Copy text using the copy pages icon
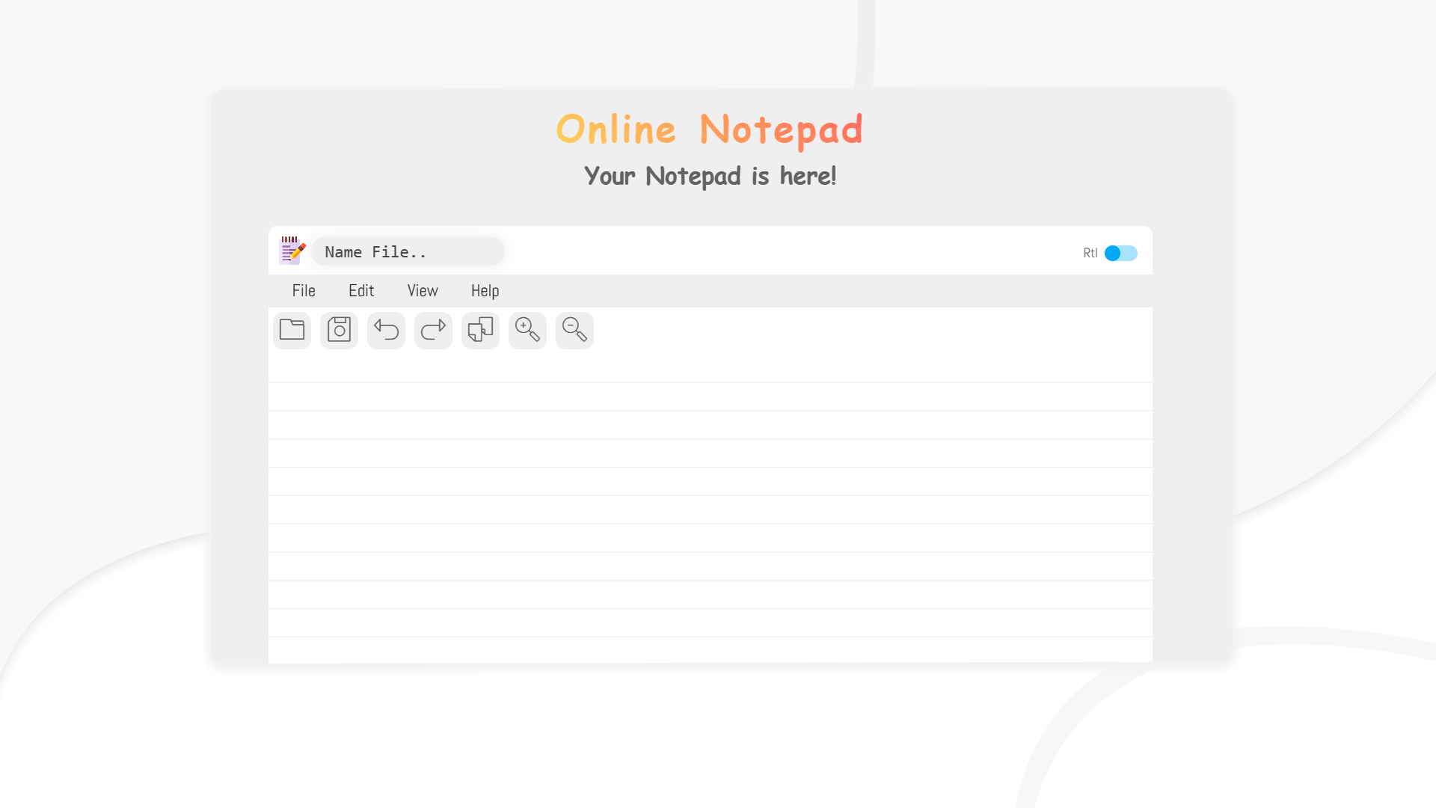The height and width of the screenshot is (808, 1436). tap(480, 330)
